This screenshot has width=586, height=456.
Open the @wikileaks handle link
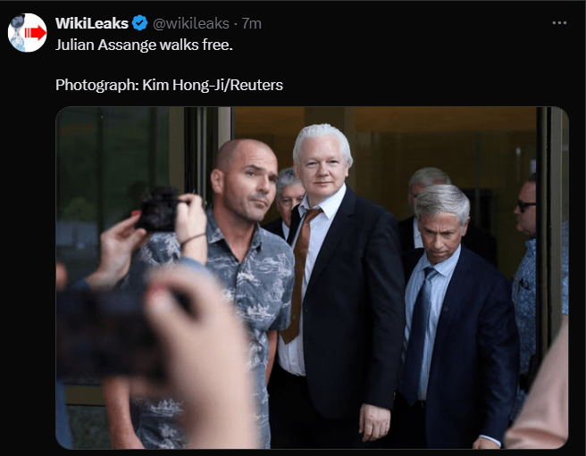(x=193, y=23)
